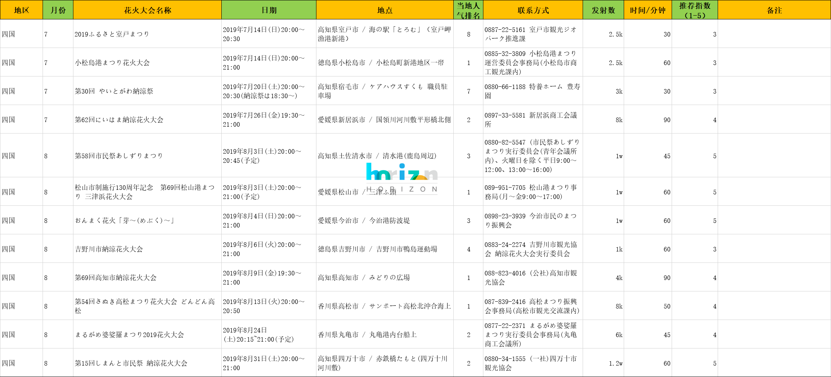This screenshot has width=831, height=377.
Task: Click date cell 2019年8月31日(土)20:00～21:00
Action: [x=269, y=363]
